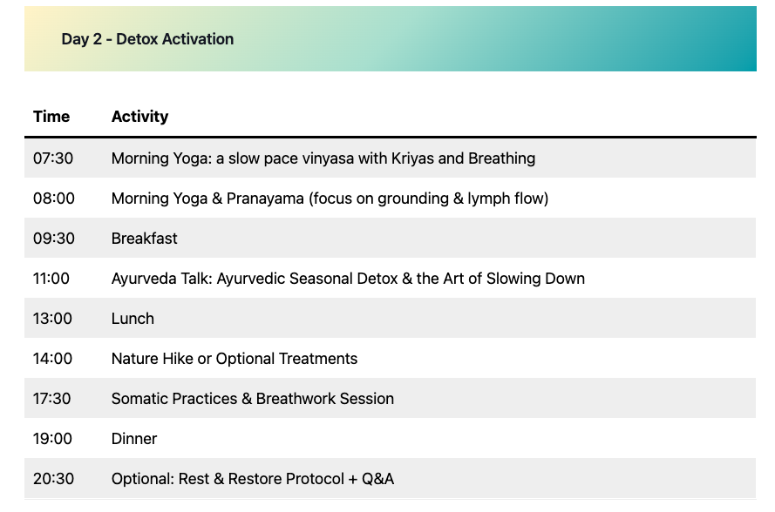Click the slow pace vinyasa Morning Yoga activity
This screenshot has width=775, height=512.
click(x=323, y=158)
